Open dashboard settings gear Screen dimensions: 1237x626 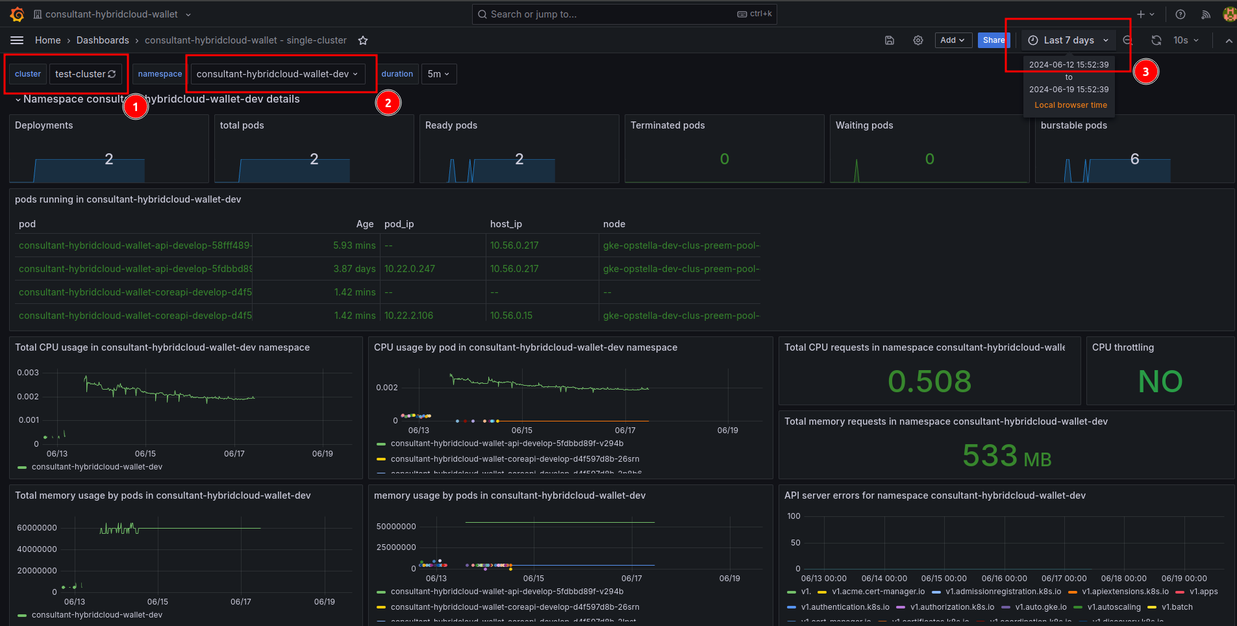918,40
